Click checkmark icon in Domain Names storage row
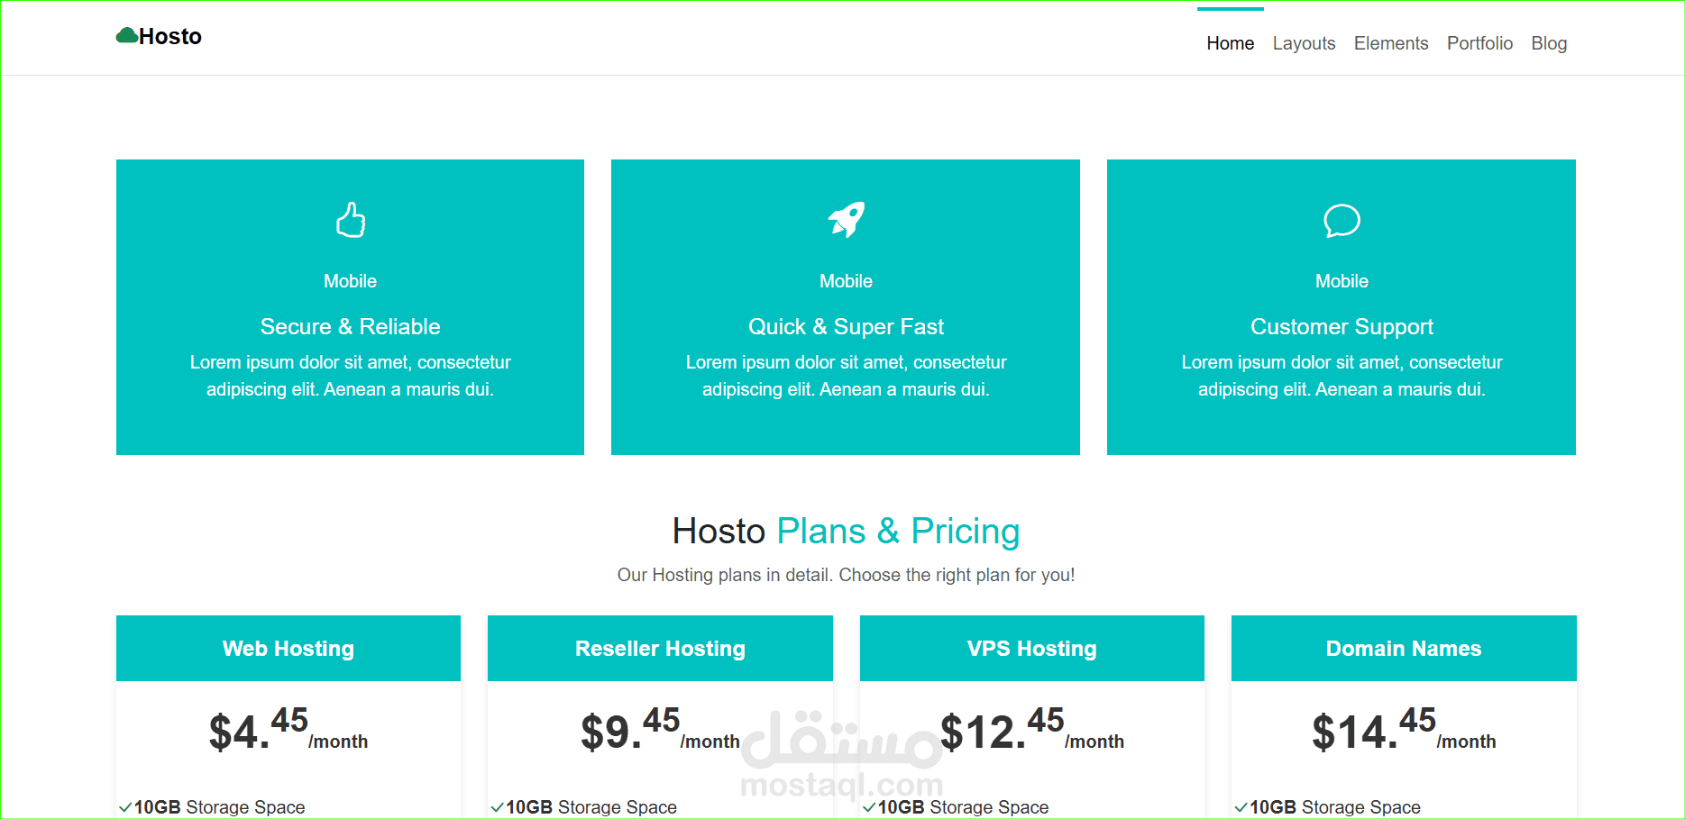 pos(1241,807)
